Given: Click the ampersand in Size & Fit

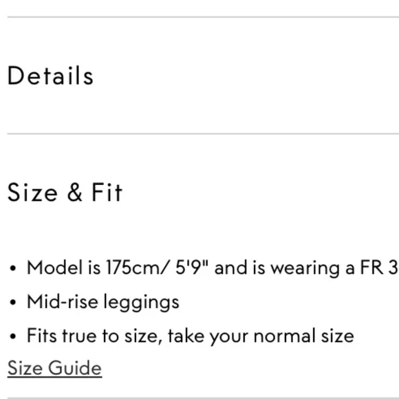Looking at the screenshot, I should pos(74,193).
